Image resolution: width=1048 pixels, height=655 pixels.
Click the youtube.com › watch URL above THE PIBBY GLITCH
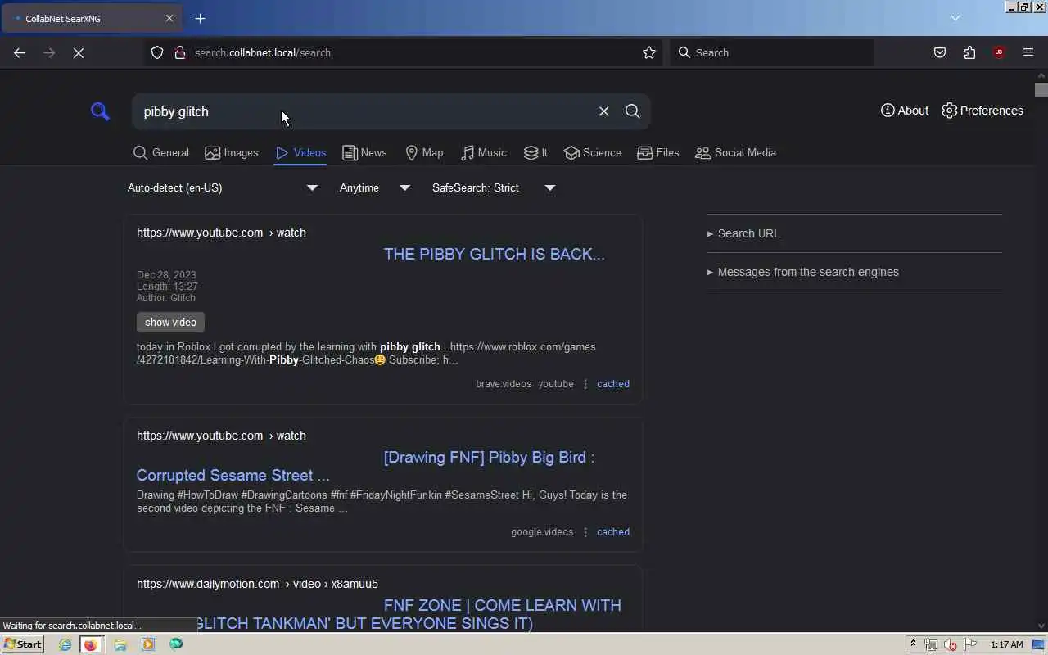pos(221,233)
